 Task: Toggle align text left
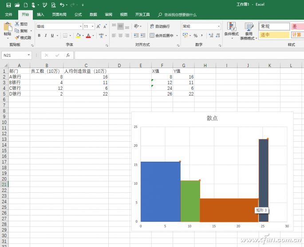point(114,35)
